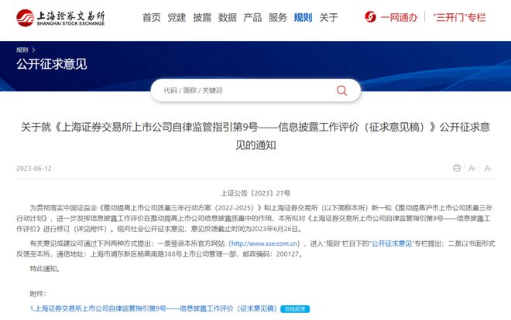
Task: Select the 披露 navigation menu
Action: (202, 17)
